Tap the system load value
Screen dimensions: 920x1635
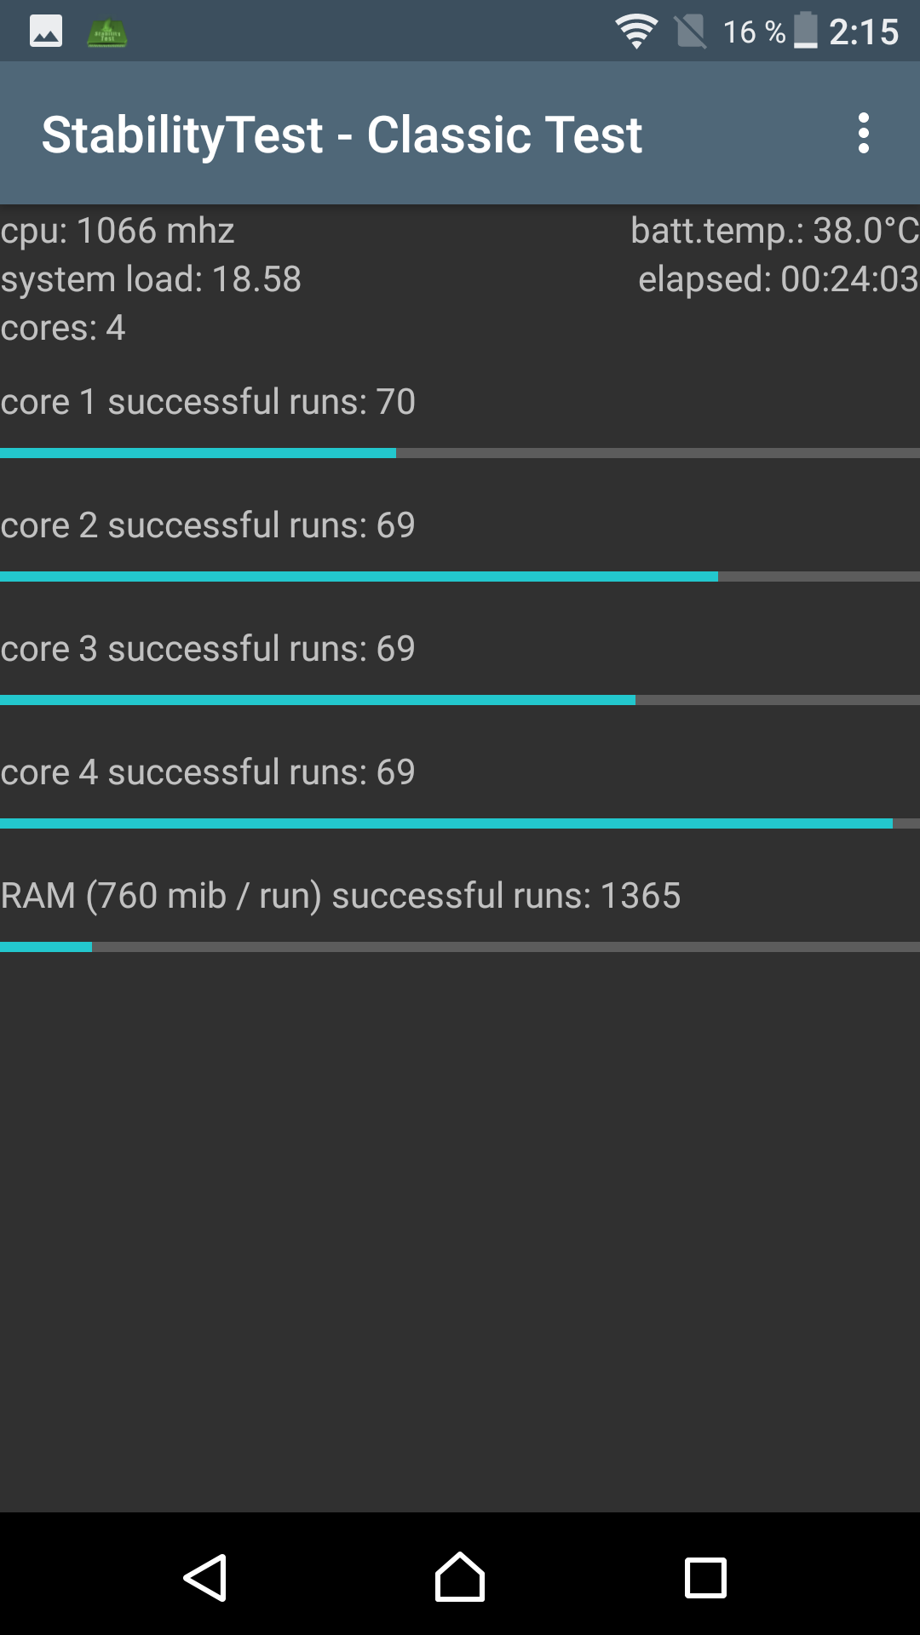pos(151,279)
